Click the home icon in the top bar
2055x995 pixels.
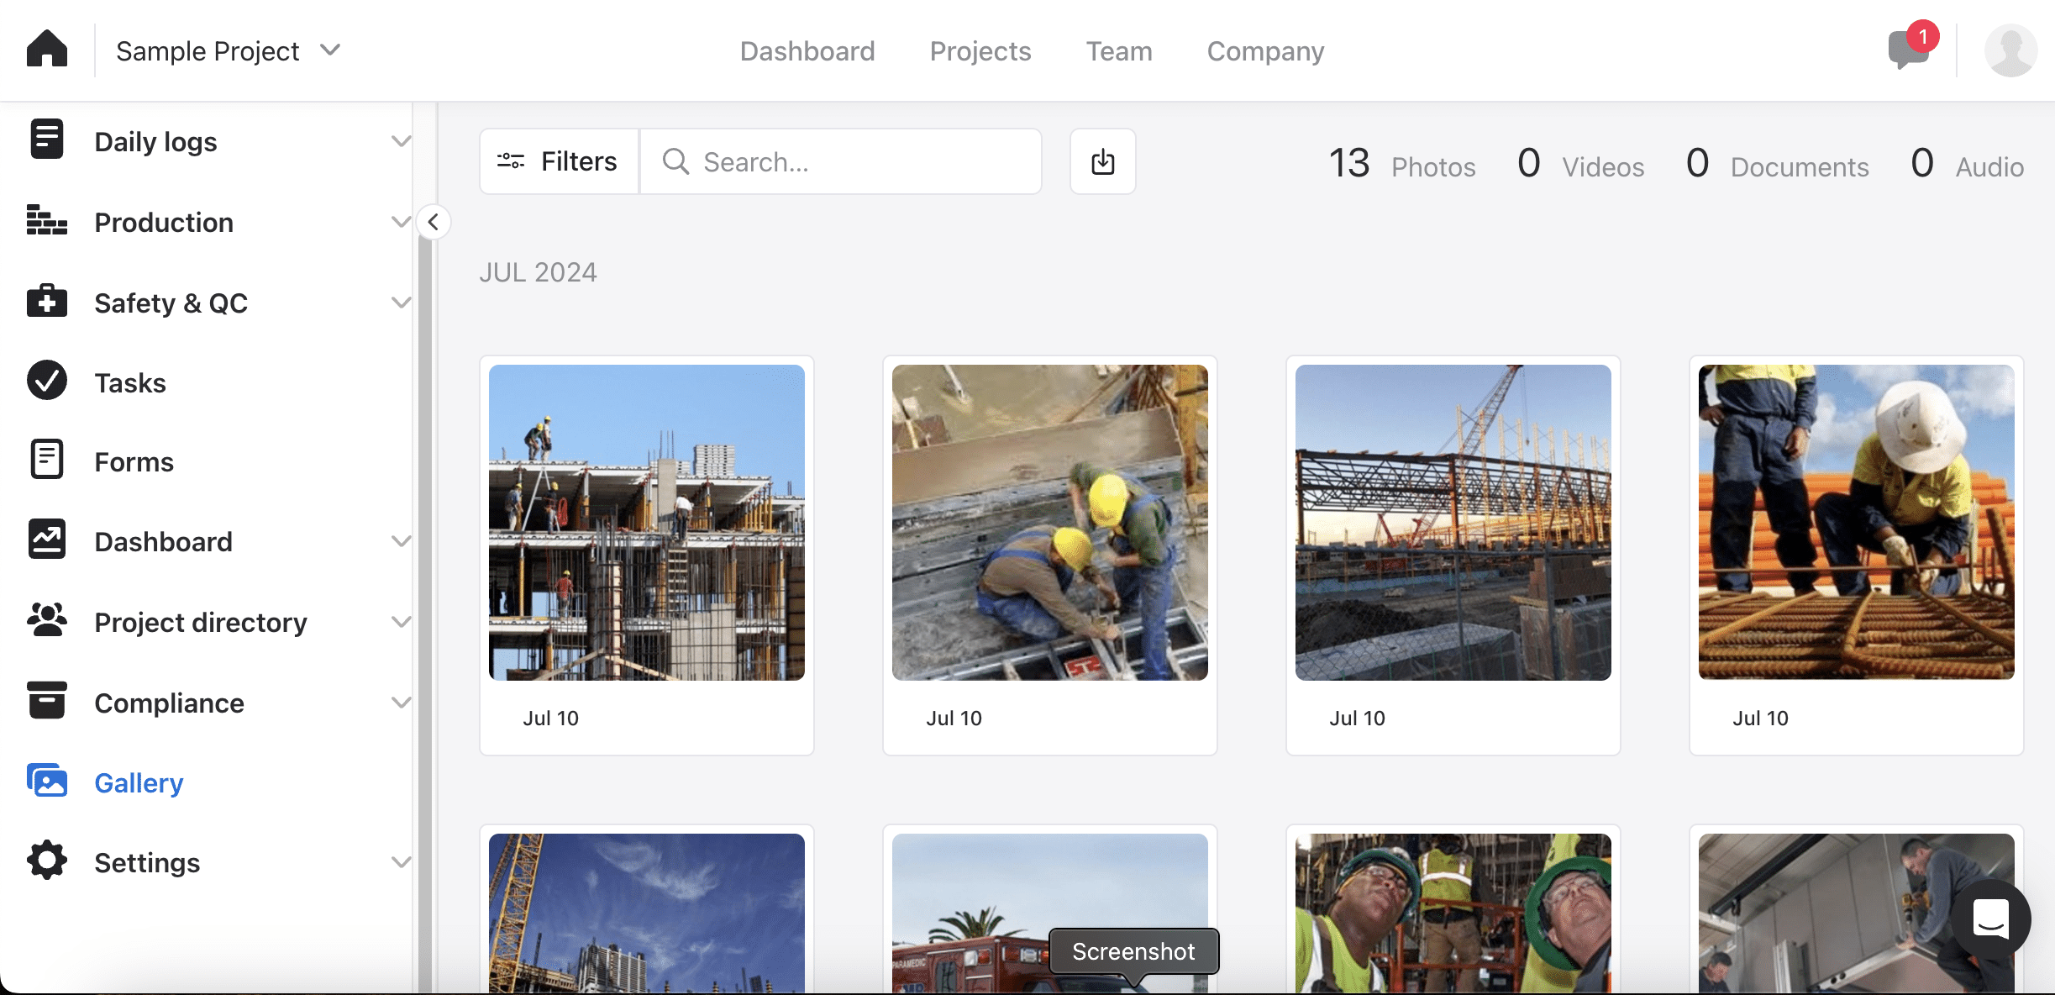47,49
